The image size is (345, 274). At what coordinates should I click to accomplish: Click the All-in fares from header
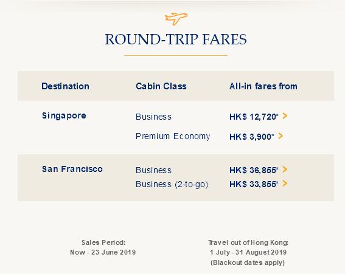coord(263,86)
